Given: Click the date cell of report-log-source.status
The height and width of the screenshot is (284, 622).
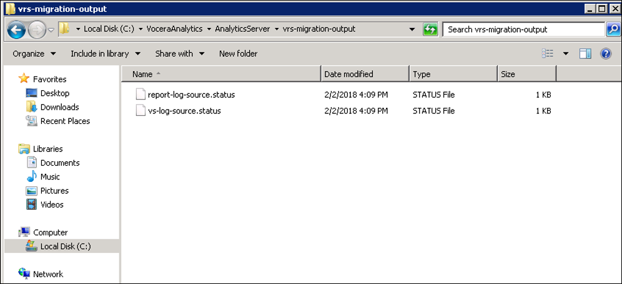Looking at the screenshot, I should pos(356,95).
